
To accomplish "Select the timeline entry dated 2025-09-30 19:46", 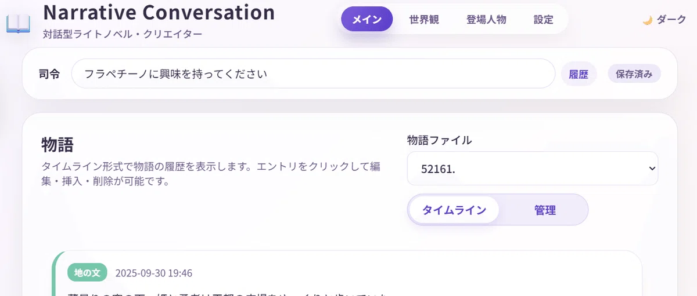I will point(347,275).
